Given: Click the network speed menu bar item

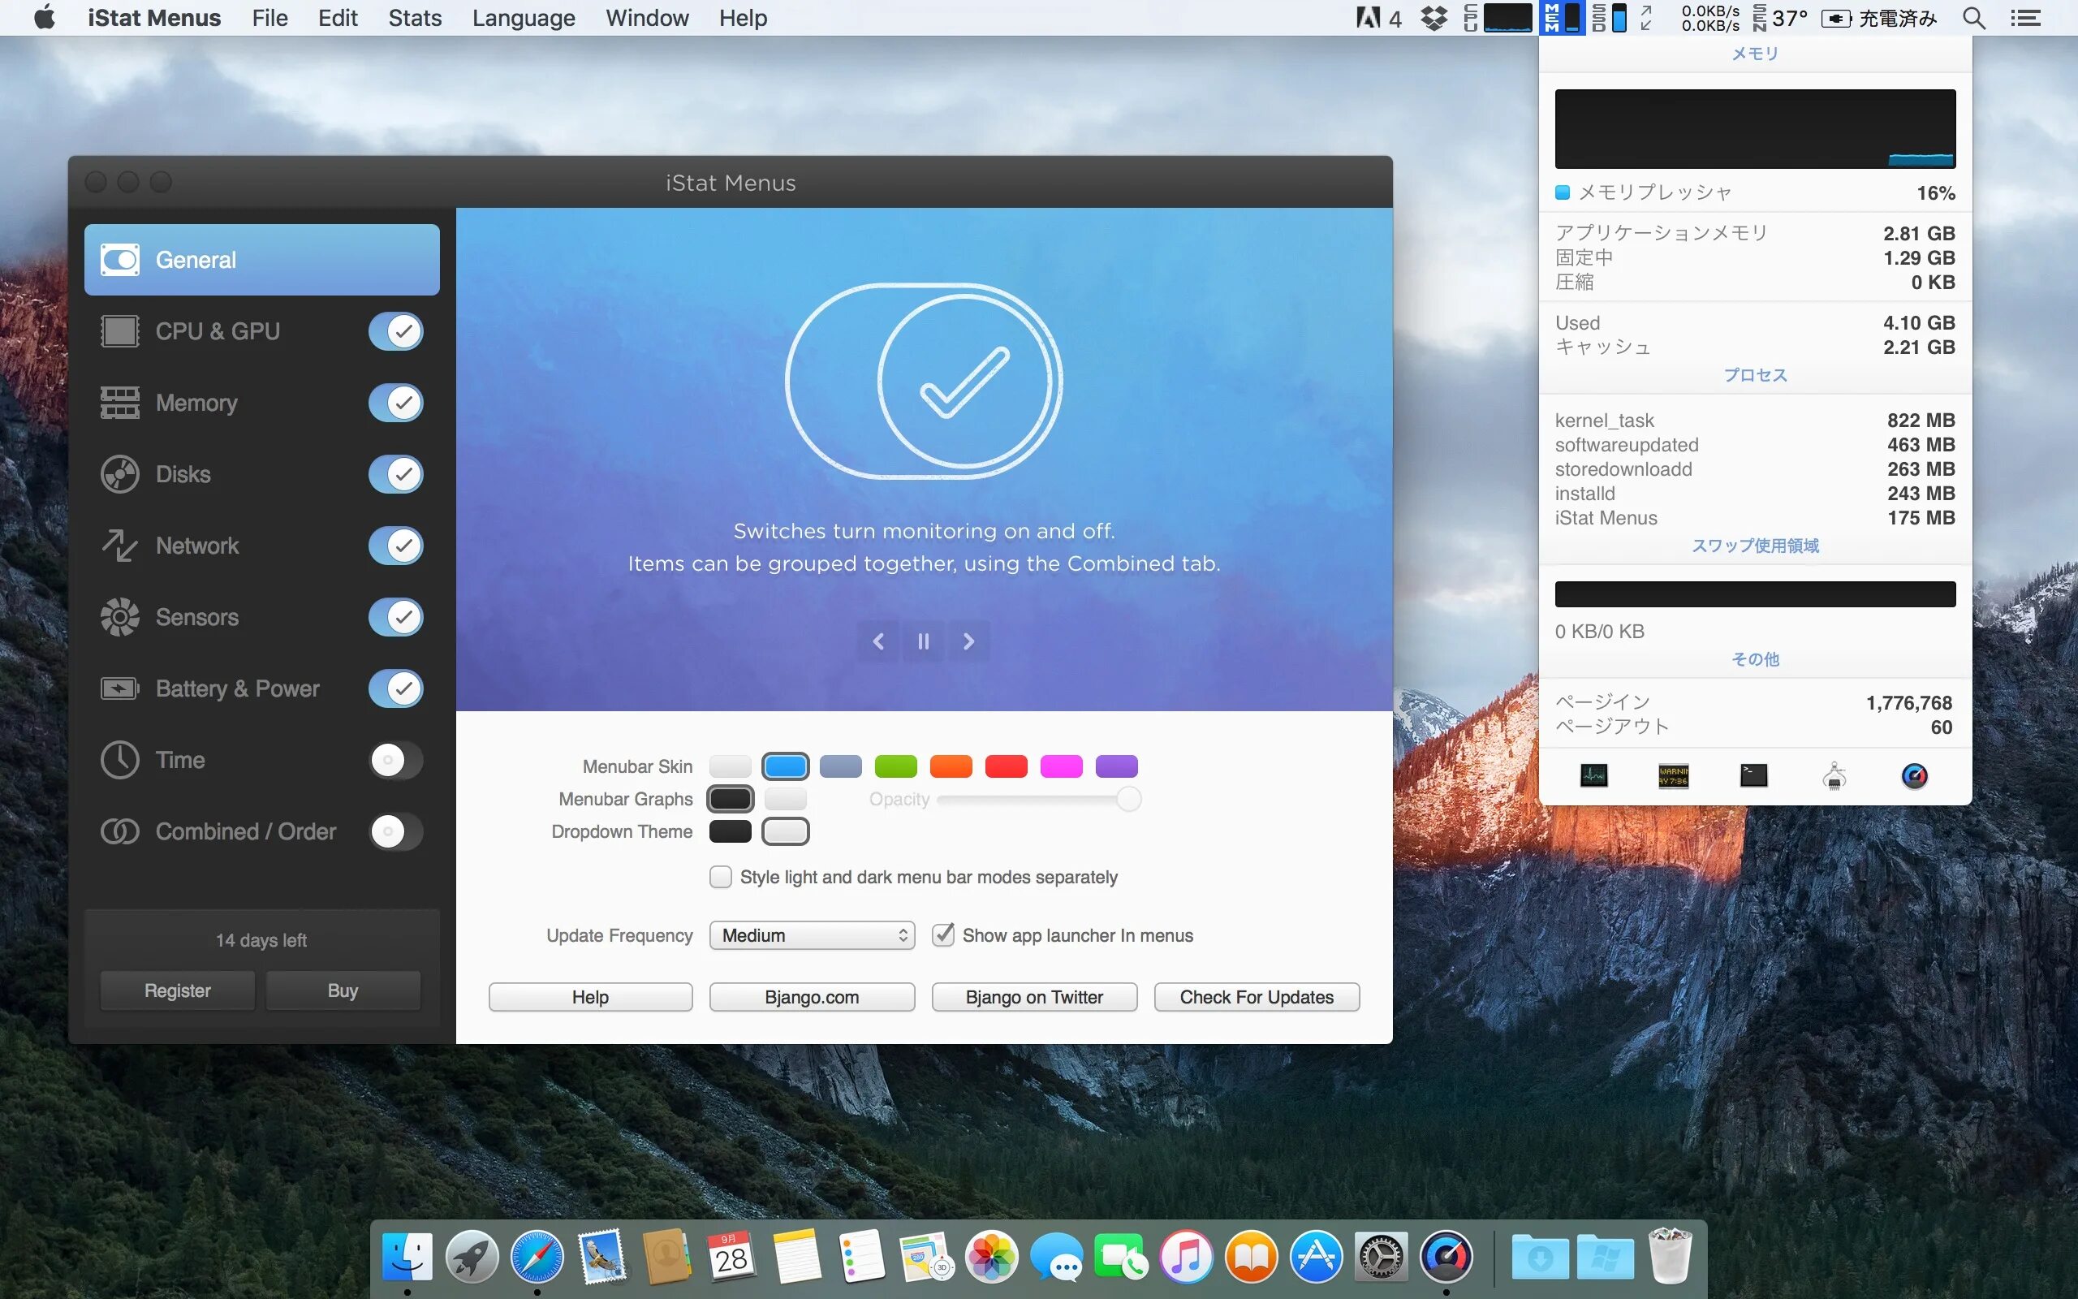Looking at the screenshot, I should pos(1691,18).
